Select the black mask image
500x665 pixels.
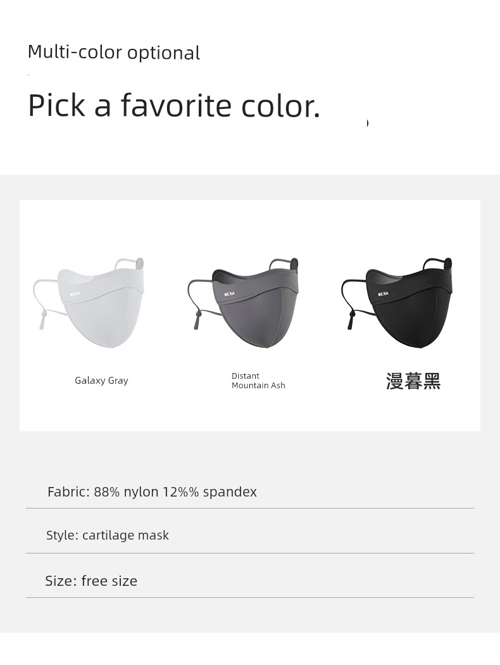[397, 302]
